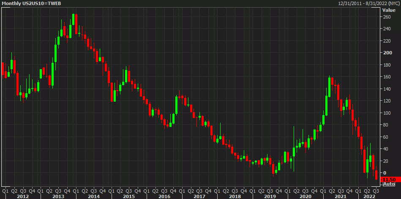This screenshot has height=199, width=401.
Task: Select the 2016 year label on time axis
Action: coord(164,196)
